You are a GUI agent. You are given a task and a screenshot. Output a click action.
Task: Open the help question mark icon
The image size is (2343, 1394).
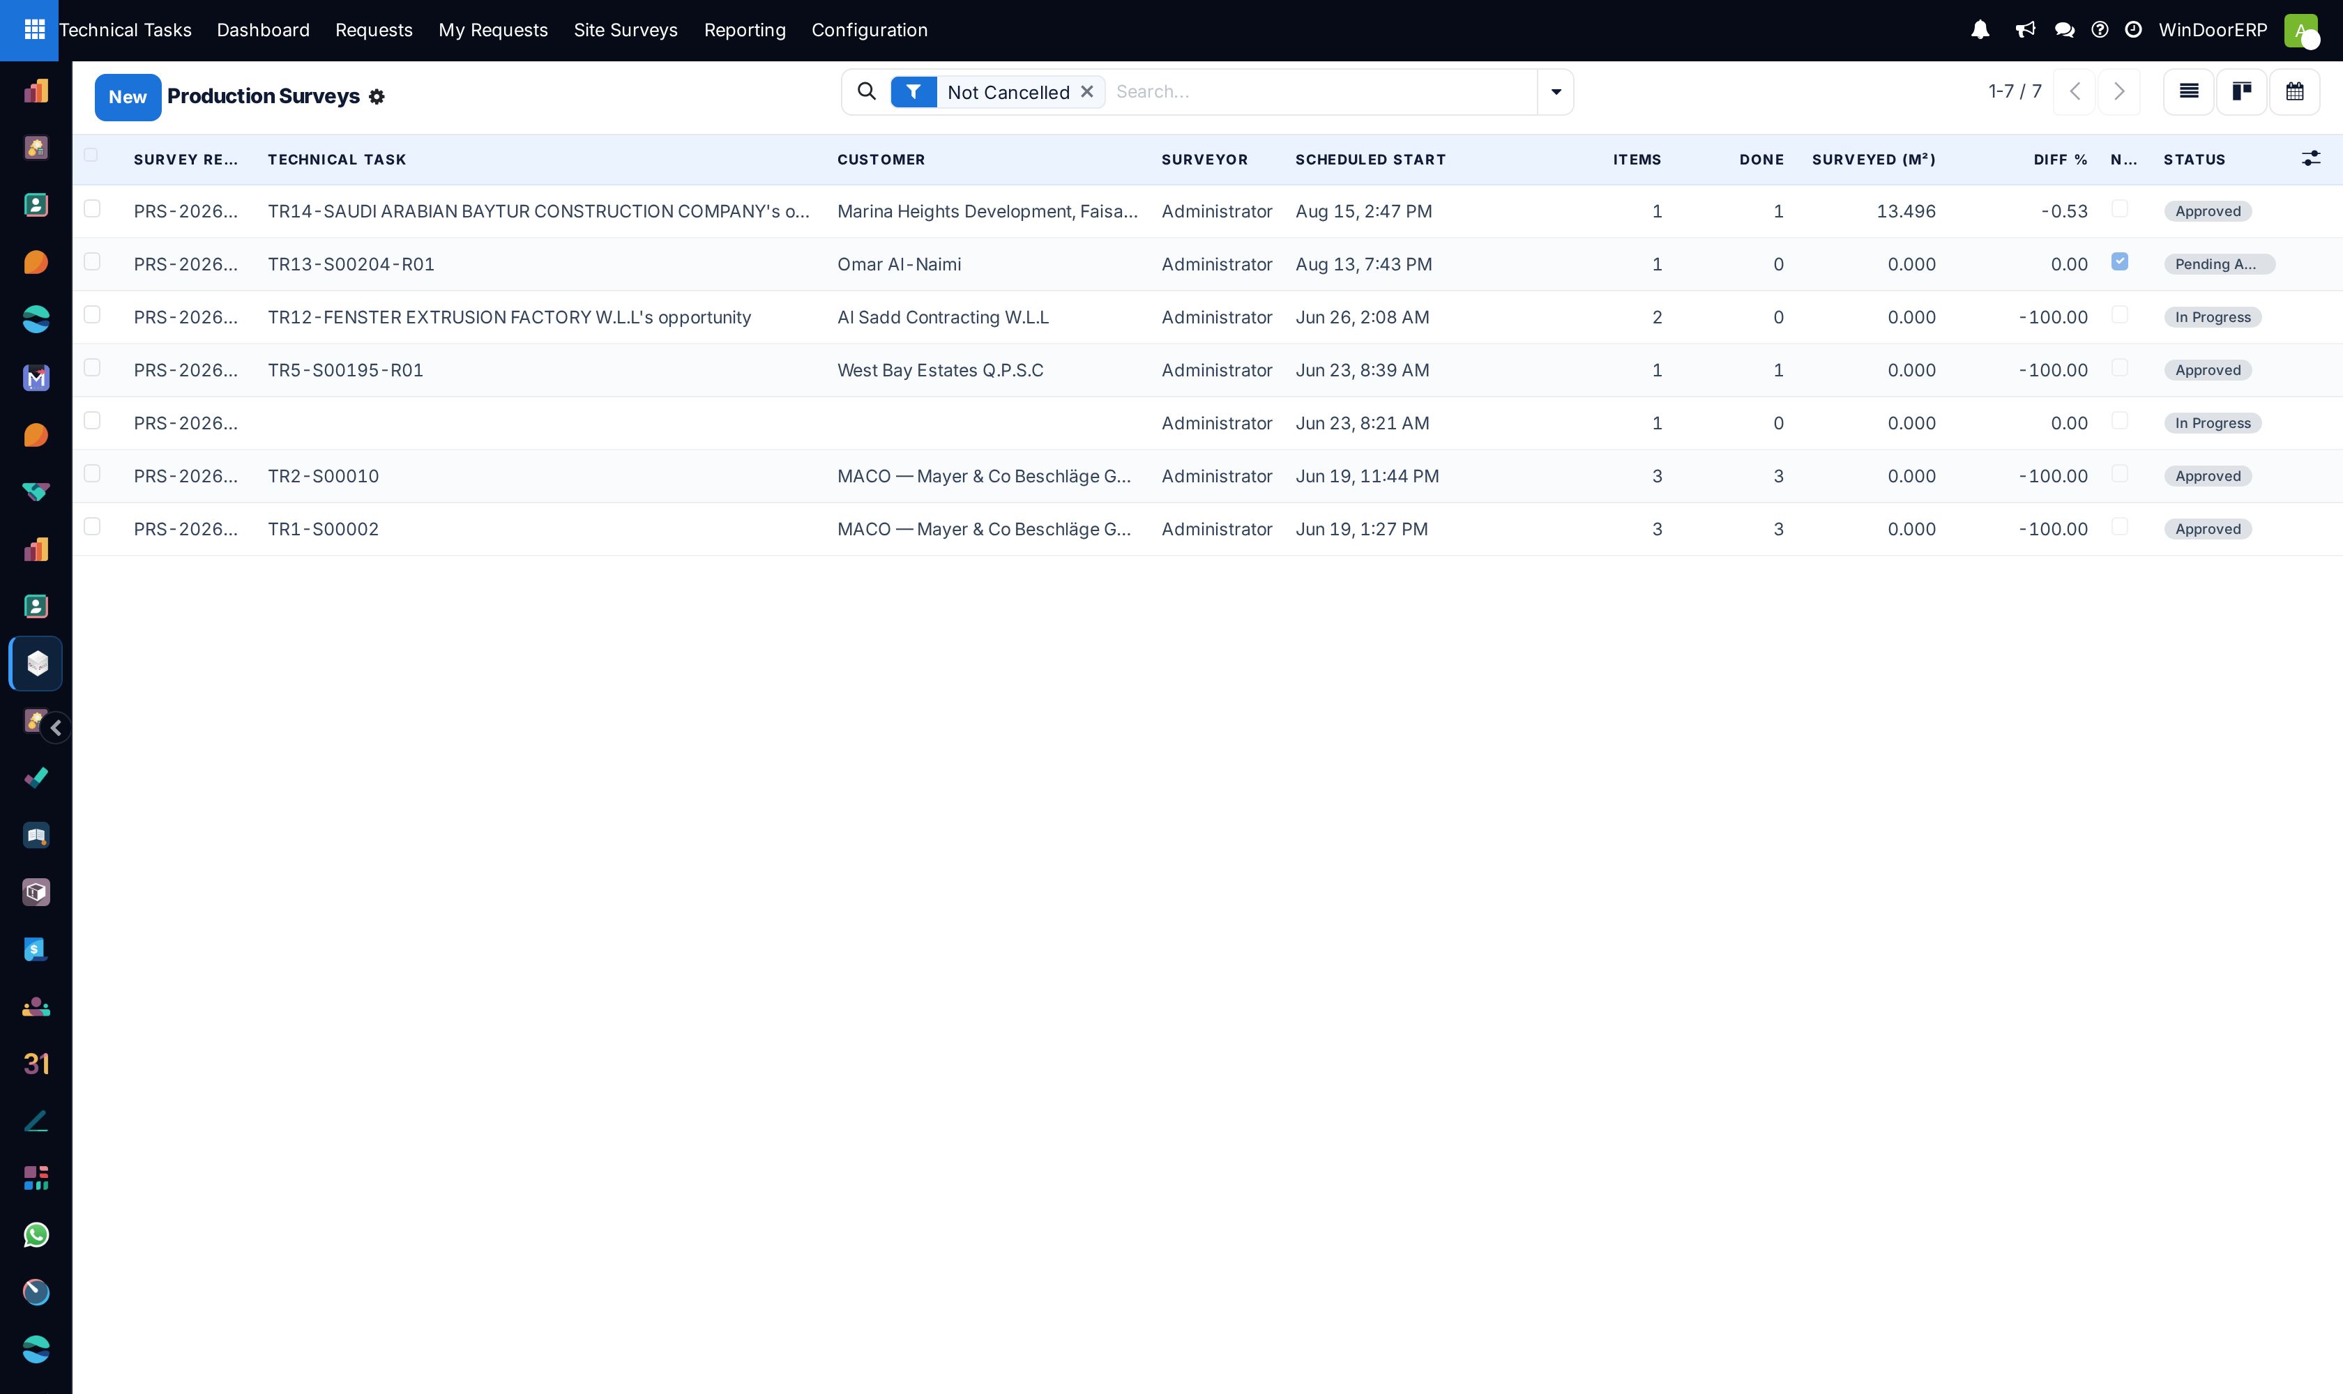pyautogui.click(x=2100, y=30)
